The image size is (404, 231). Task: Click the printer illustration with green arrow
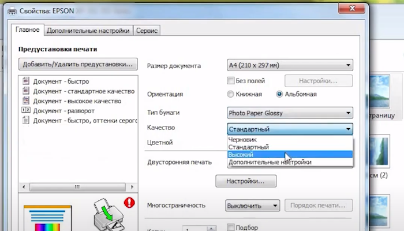109,214
